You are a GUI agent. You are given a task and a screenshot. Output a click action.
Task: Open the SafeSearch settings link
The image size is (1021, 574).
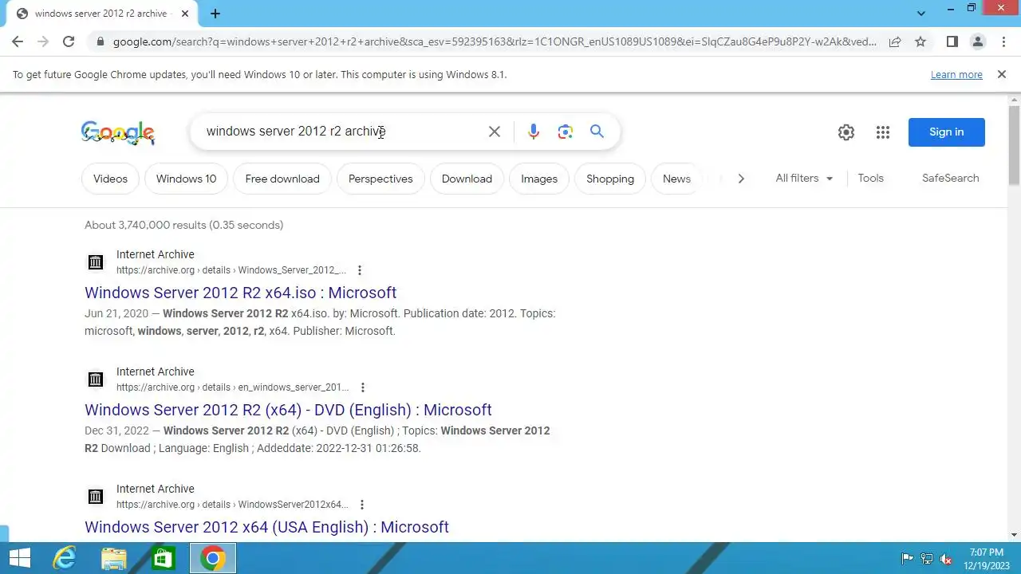coord(950,179)
